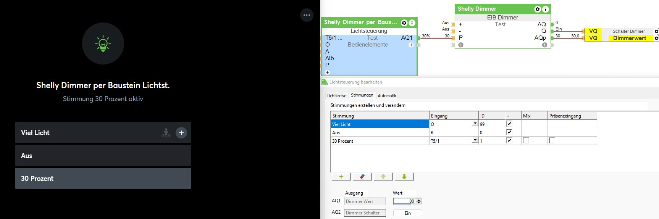Open info icon of Shelly Dimmer per Baus block
Screen dimensions: 659x219
412,23
